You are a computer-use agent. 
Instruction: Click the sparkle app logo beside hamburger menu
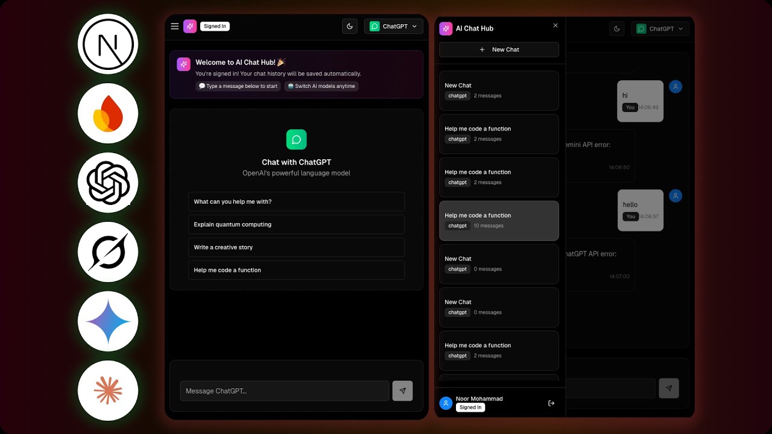coord(190,26)
